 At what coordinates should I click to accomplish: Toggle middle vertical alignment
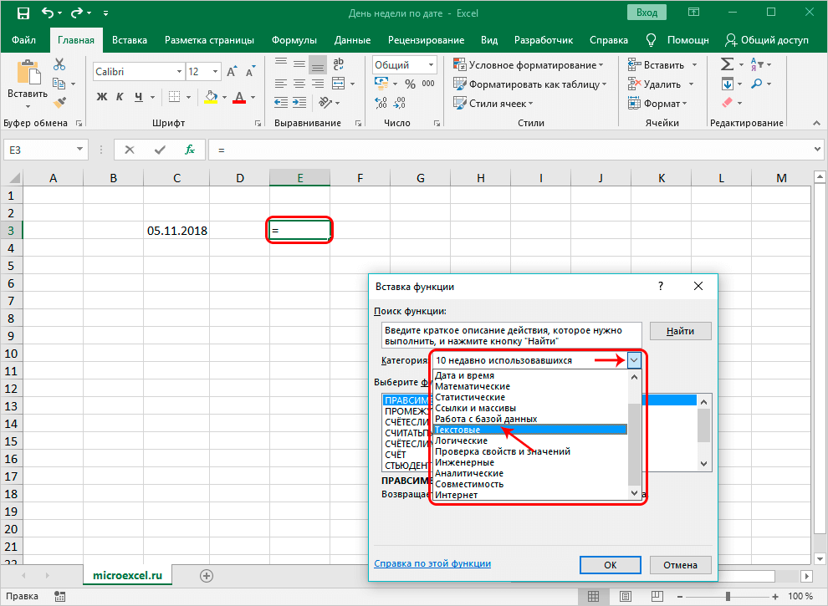click(x=299, y=64)
